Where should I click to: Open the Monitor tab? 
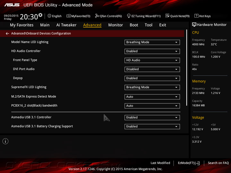116,25
